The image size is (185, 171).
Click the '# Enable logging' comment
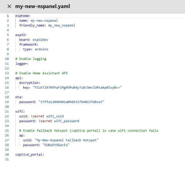pos(31,59)
